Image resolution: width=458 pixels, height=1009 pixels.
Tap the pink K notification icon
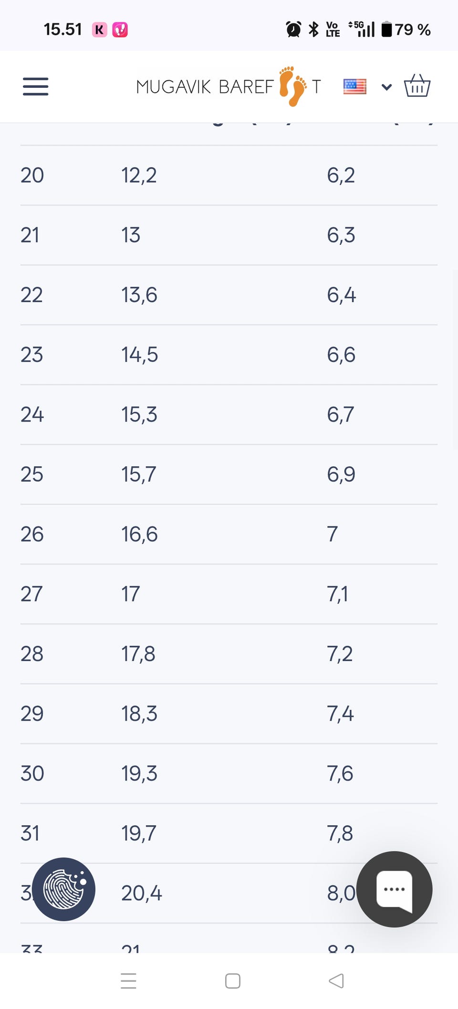pos(99,30)
